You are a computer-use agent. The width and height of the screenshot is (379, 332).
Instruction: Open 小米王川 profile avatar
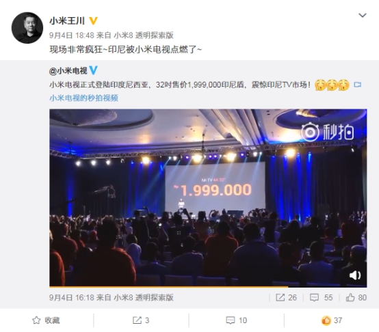[x=27, y=28]
